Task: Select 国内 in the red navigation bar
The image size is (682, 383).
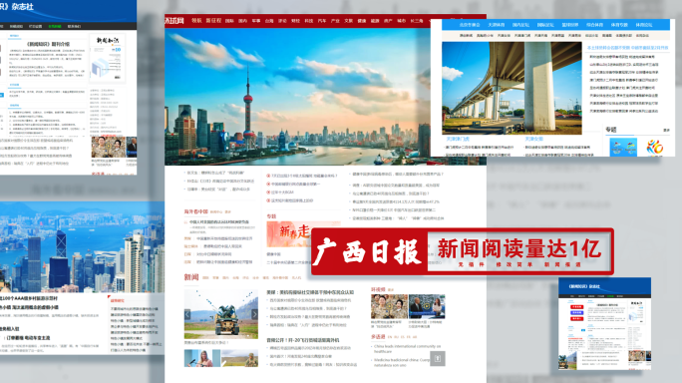Action: point(242,21)
